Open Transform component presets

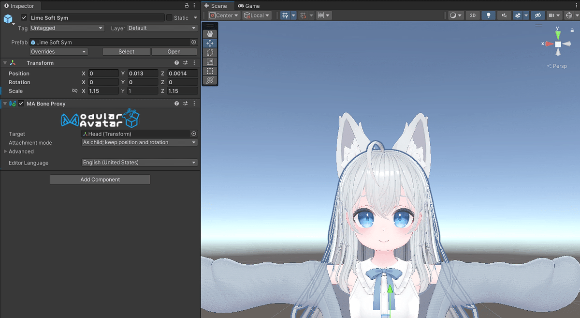click(186, 63)
